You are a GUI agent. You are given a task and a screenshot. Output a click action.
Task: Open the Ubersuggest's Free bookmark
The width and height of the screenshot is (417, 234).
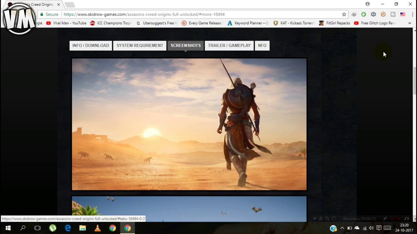157,23
